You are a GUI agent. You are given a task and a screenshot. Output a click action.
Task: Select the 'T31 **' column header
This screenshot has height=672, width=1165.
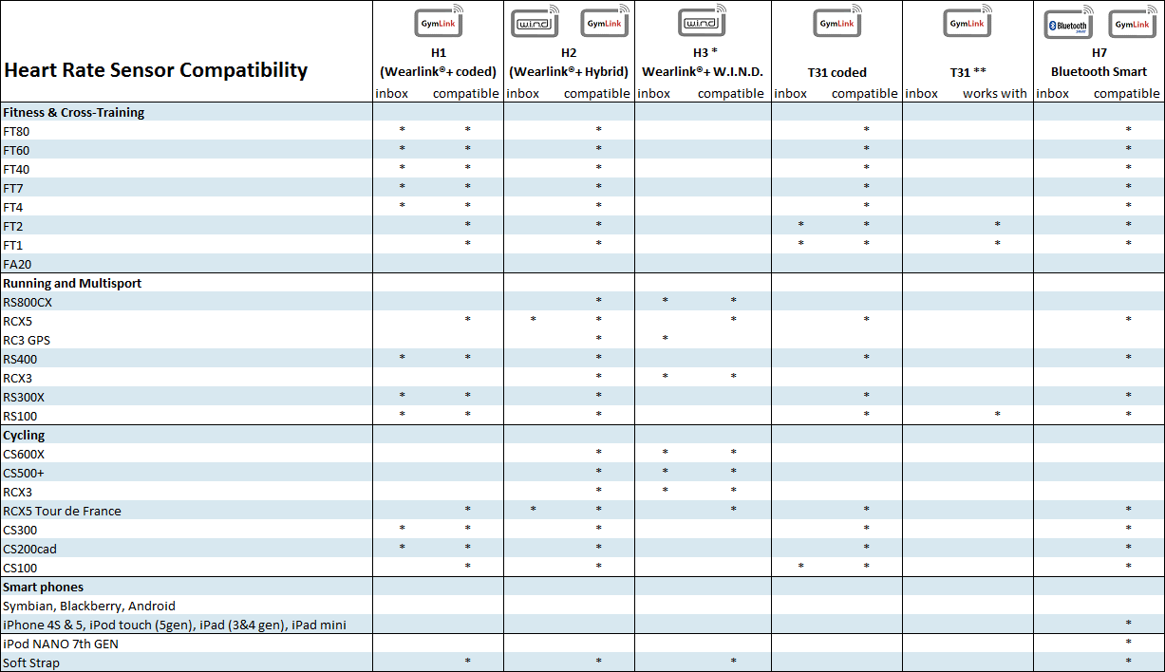tap(968, 71)
